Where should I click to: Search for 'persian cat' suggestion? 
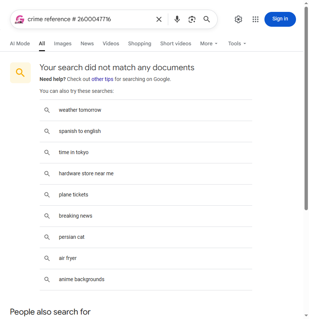(146, 237)
